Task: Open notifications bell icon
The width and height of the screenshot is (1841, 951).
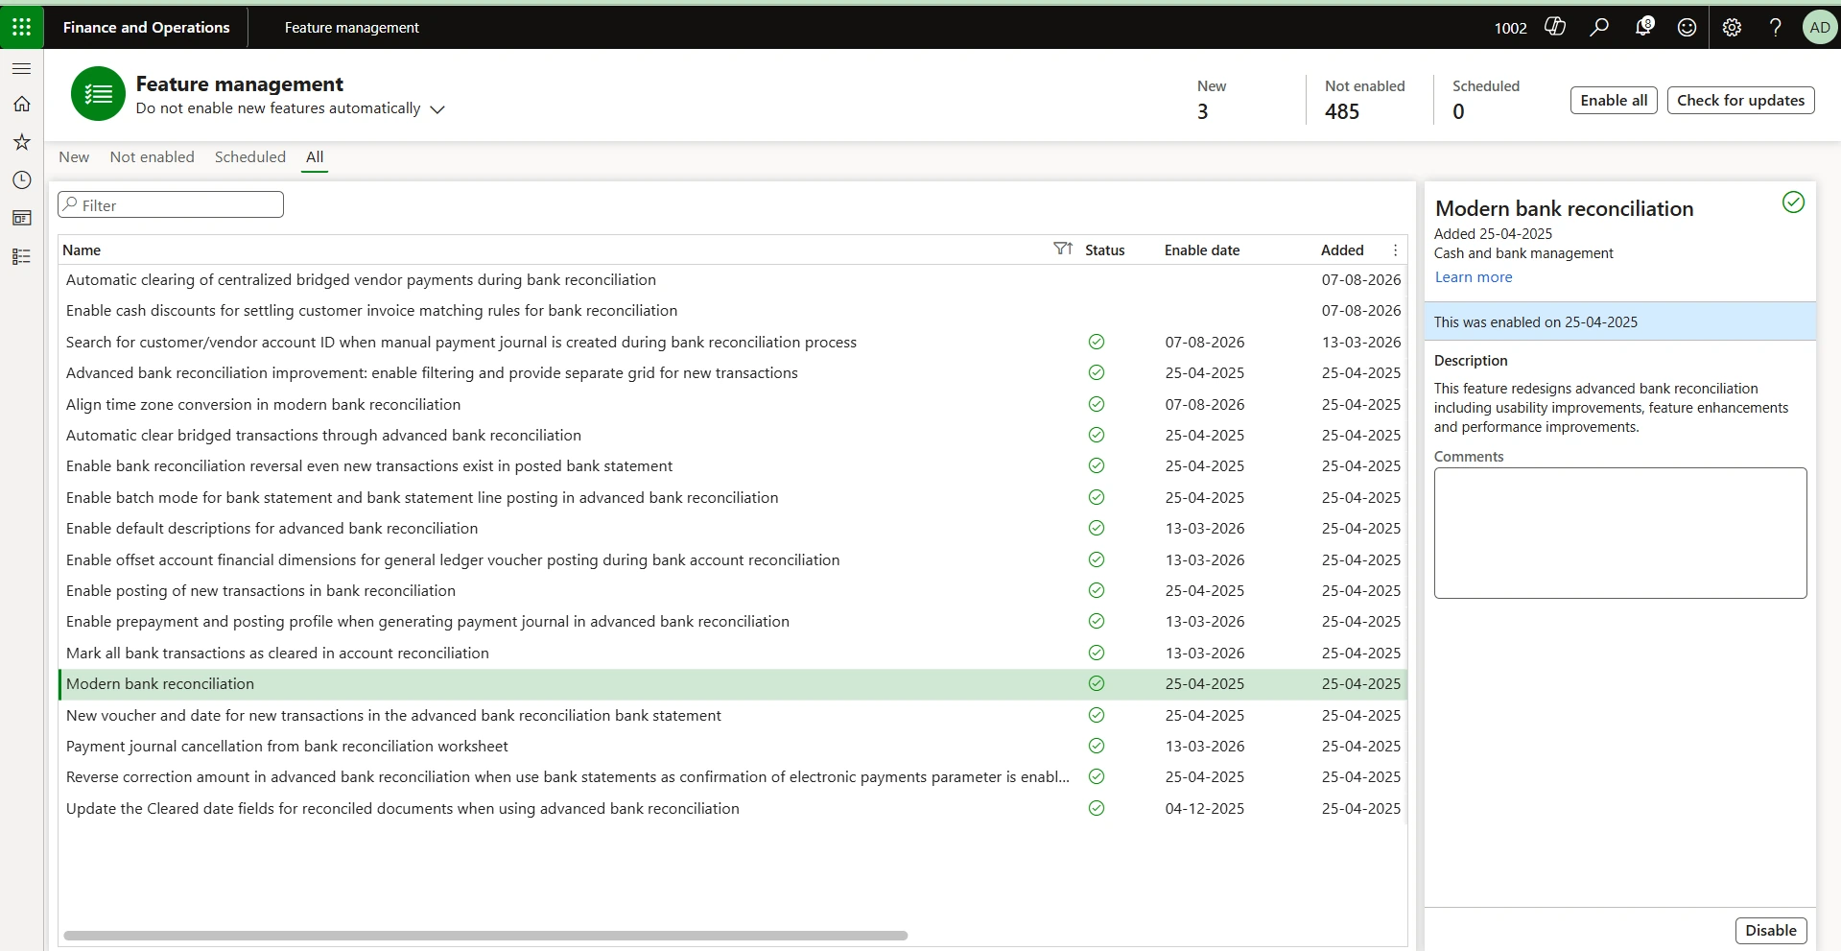Action: [x=1643, y=27]
